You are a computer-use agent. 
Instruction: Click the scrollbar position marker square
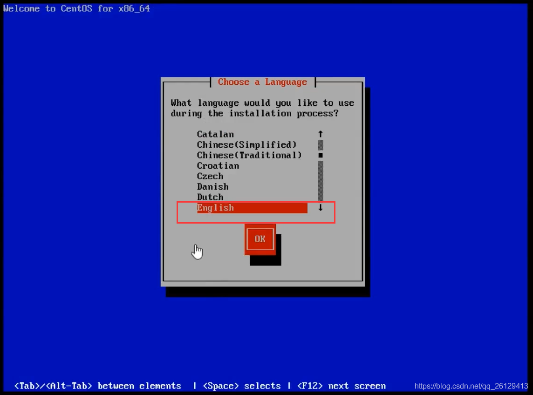321,156
